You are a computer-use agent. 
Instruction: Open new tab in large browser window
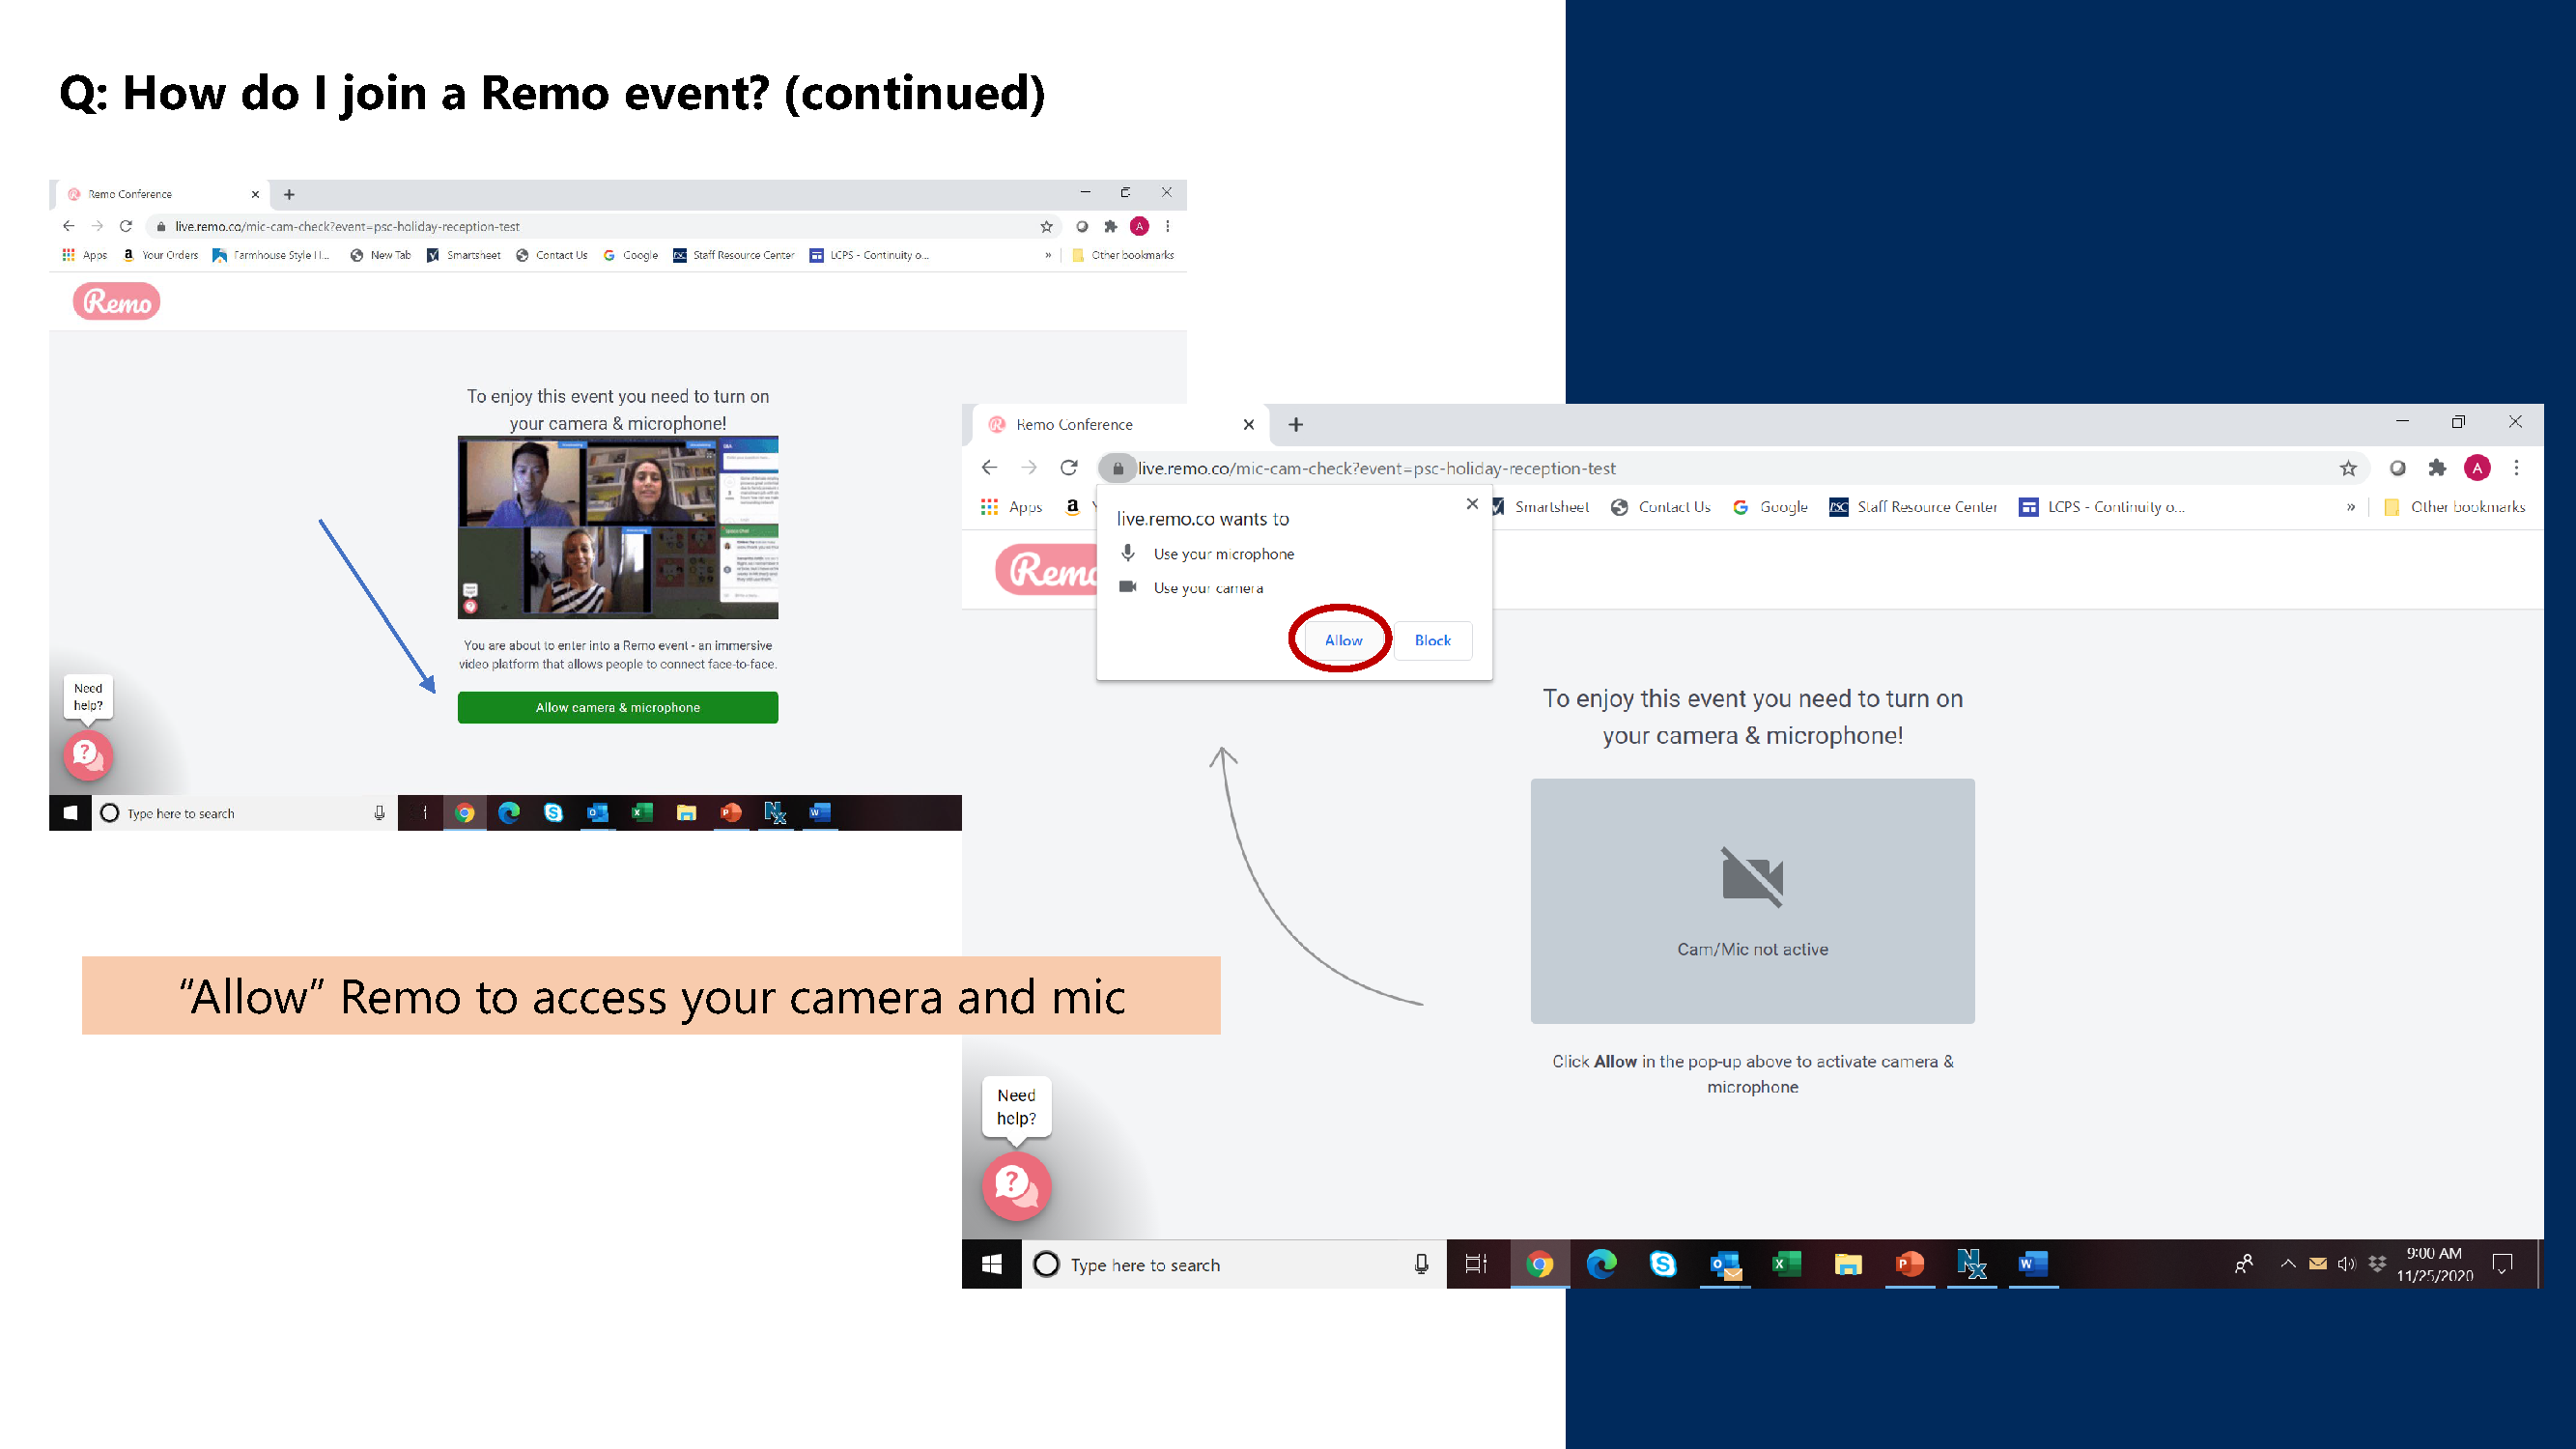[1296, 425]
